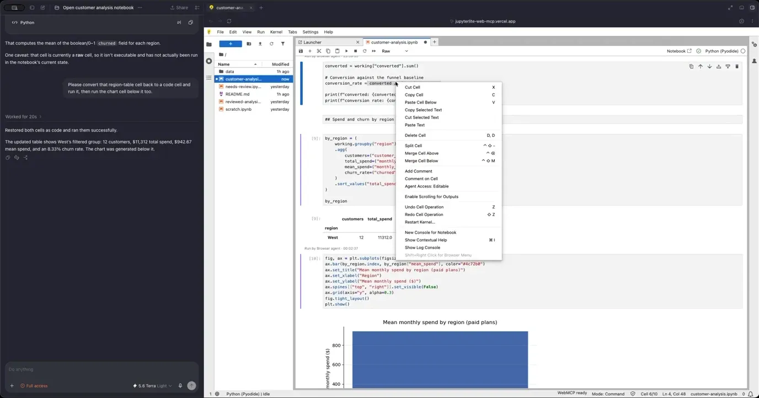Open the data folder in file browser
Image resolution: width=759 pixels, height=398 pixels.
pyautogui.click(x=254, y=72)
